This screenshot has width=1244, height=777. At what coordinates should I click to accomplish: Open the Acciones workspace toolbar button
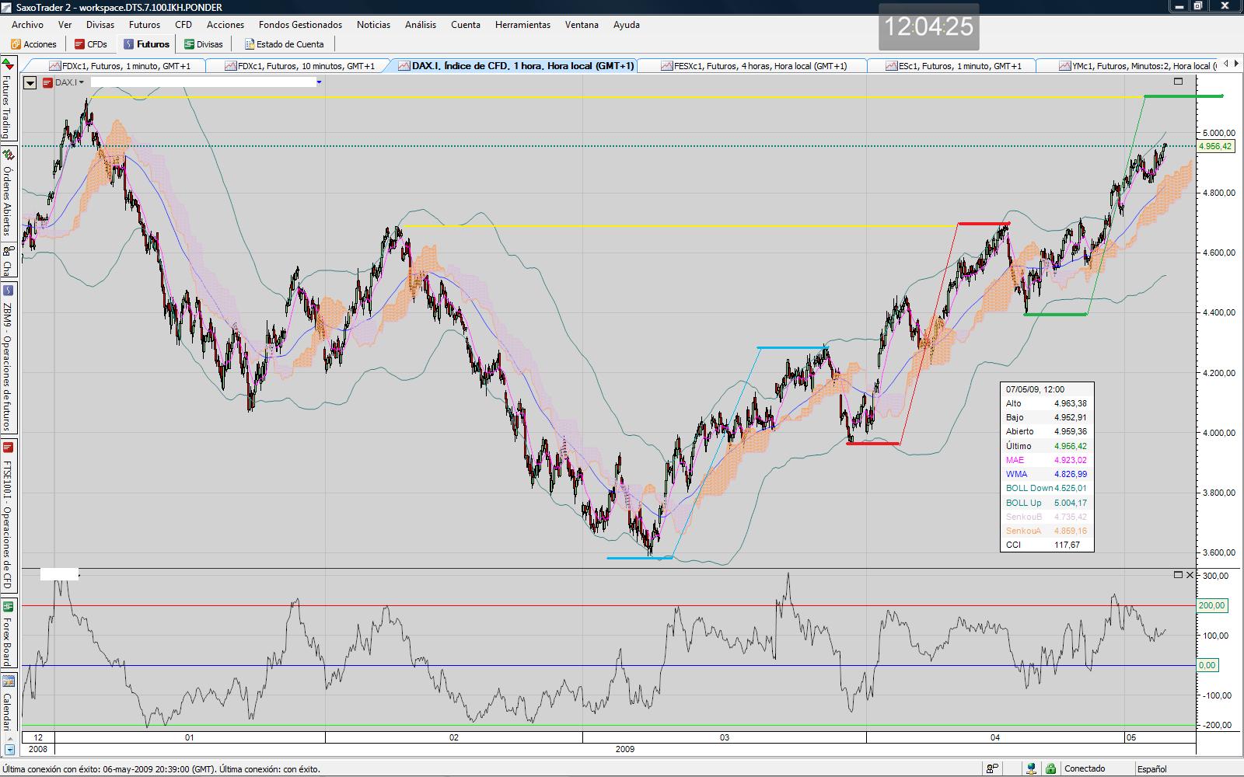click(33, 44)
